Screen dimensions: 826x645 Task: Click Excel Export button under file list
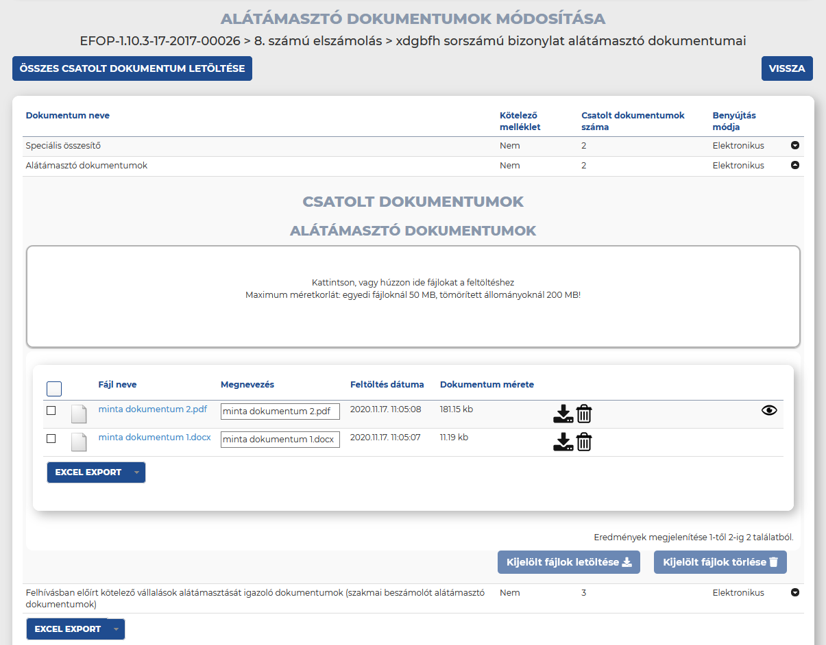[x=88, y=472]
